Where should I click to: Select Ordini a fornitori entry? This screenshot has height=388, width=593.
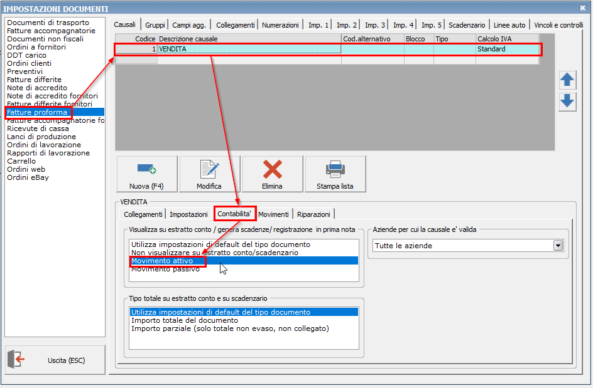pos(36,47)
